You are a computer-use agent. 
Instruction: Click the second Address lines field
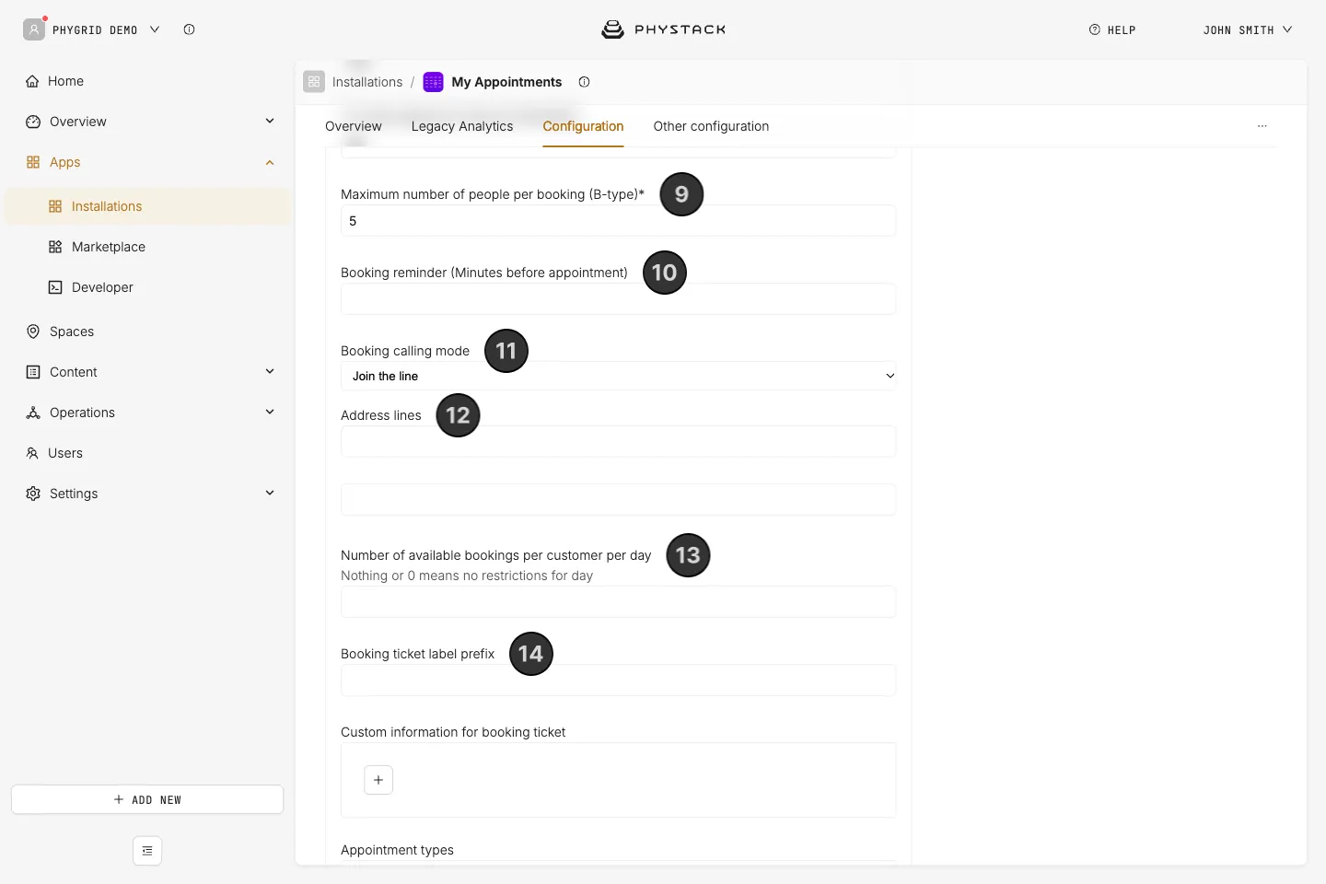pos(618,500)
